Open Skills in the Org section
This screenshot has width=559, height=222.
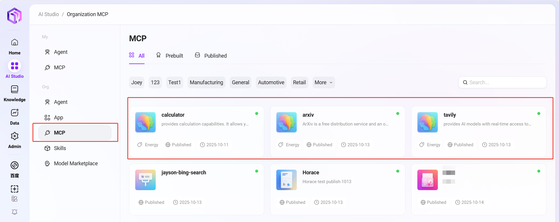pos(60,148)
